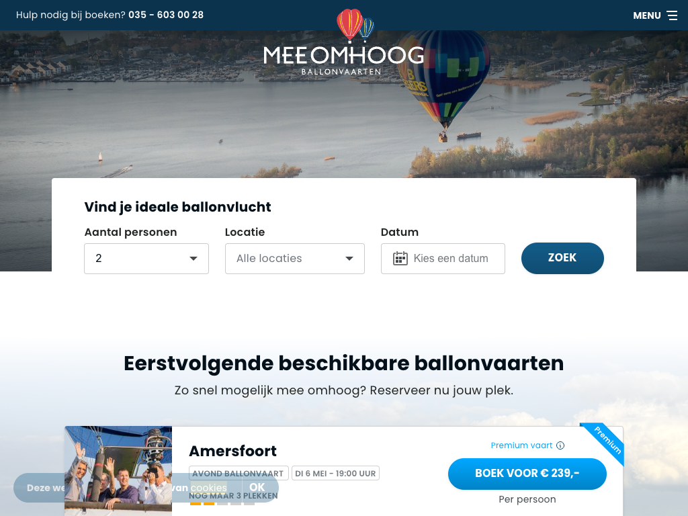Click the ZOEK search button
688x516 pixels.
(x=562, y=258)
